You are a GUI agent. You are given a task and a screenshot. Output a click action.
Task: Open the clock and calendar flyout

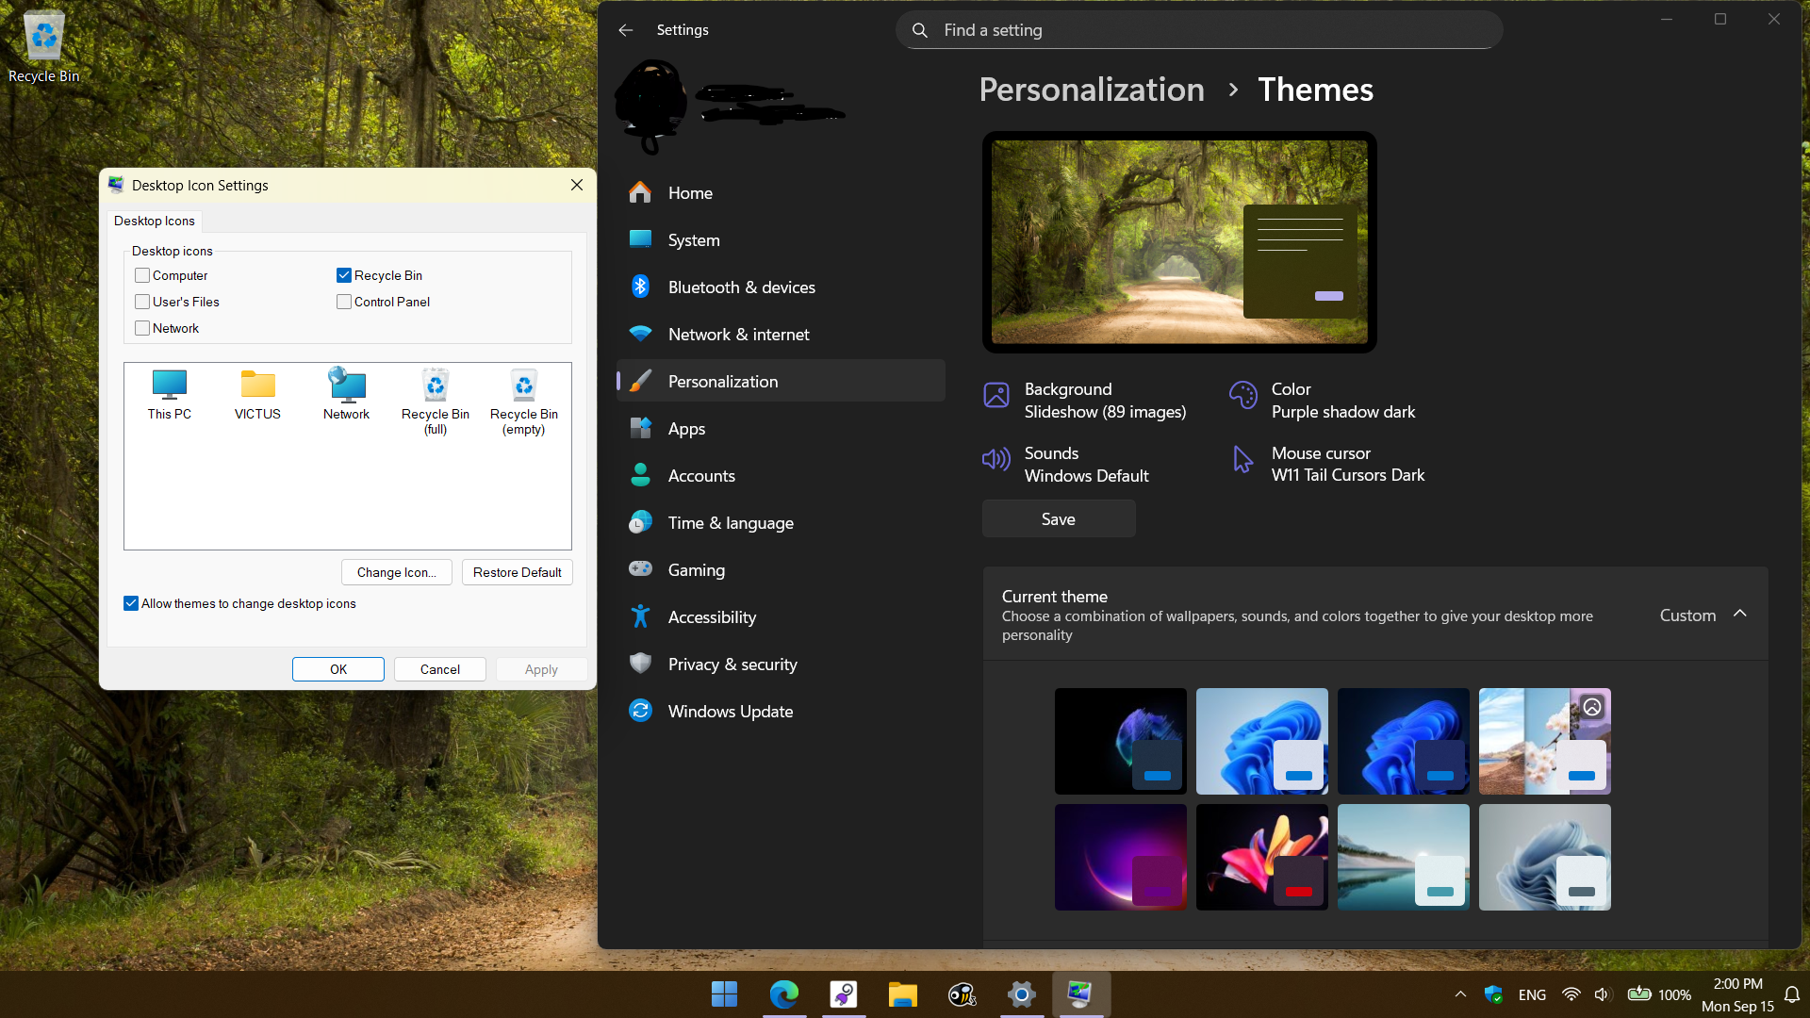[x=1737, y=994]
